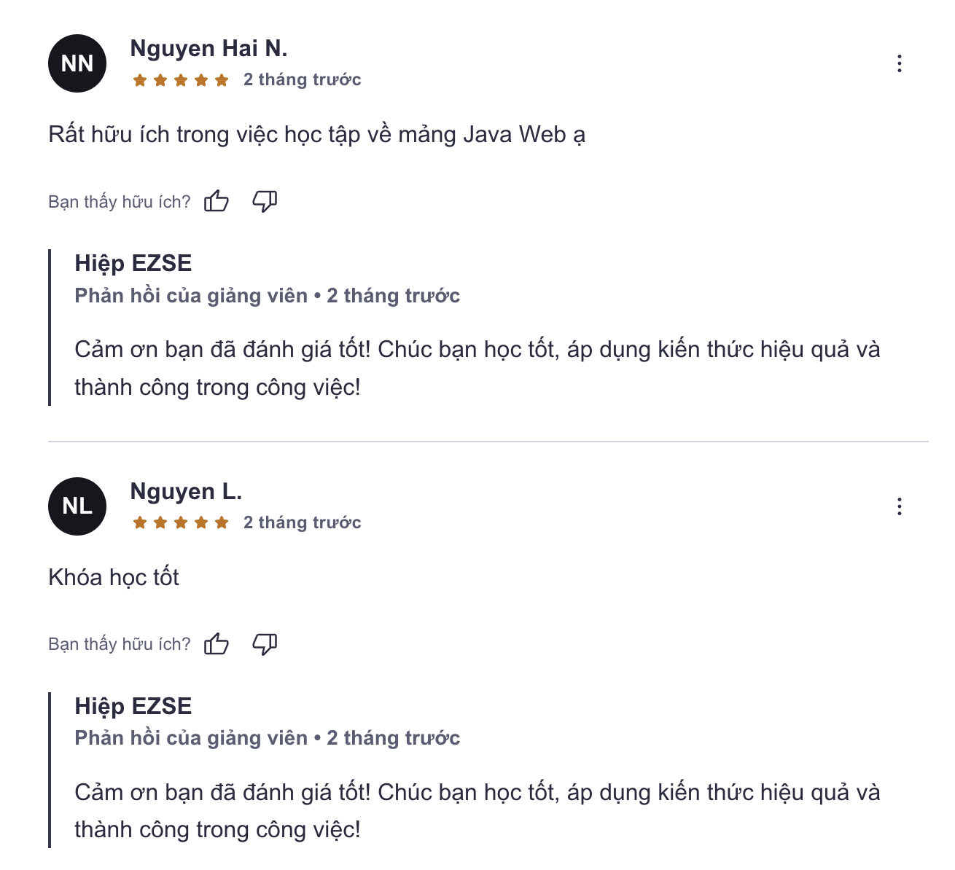The width and height of the screenshot is (955, 870).
Task: Dislike Nguyen Hai N.'s review with thumbs down
Action: (265, 200)
